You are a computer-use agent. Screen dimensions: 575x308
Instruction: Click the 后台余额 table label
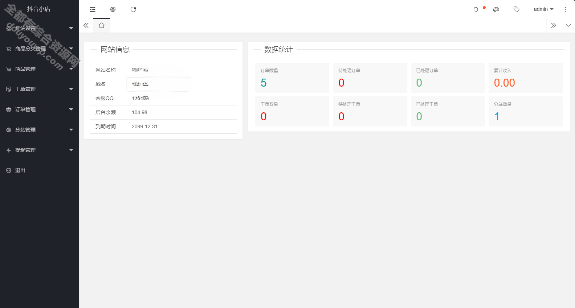point(106,112)
